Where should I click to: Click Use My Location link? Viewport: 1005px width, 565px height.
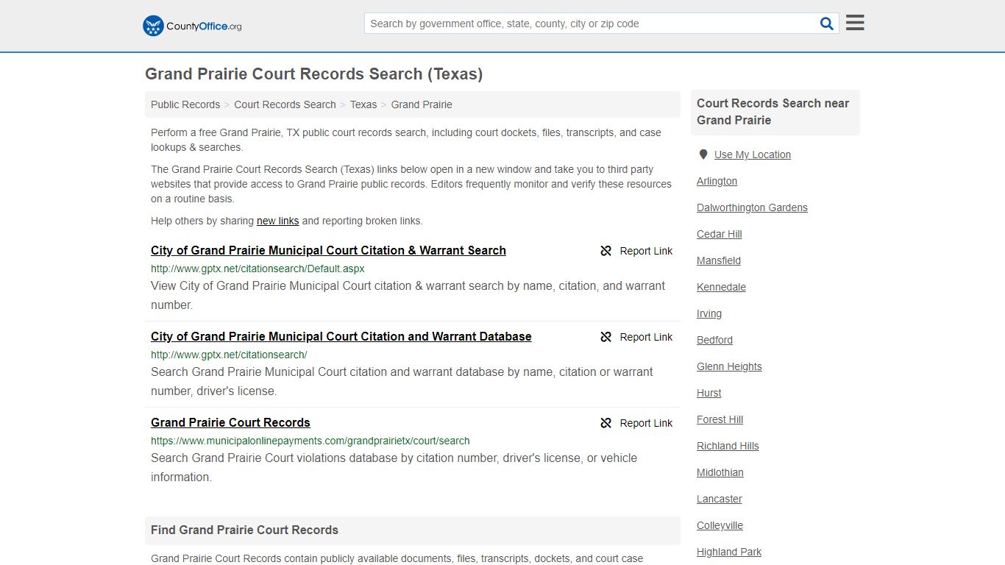coord(753,154)
